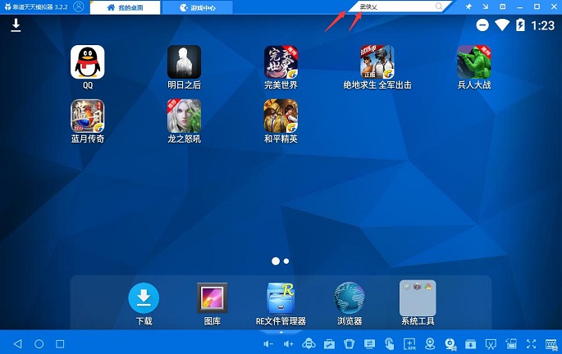Screen dimensions: 562x354
Task: Select the second home page dot
Action: (x=286, y=261)
